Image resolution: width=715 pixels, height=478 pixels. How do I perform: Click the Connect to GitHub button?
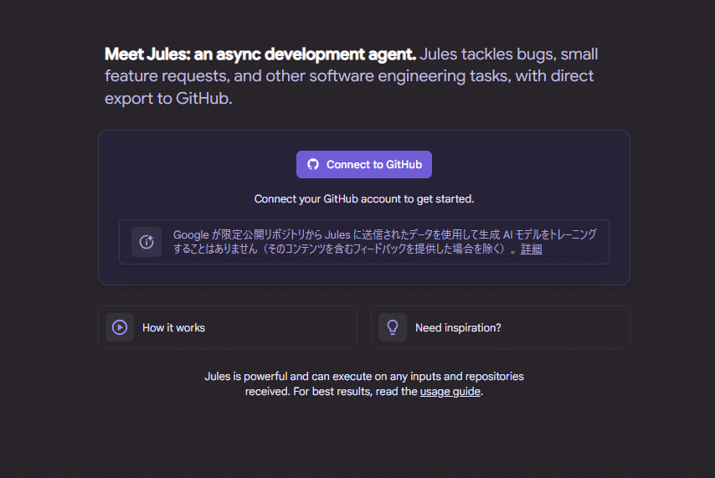(x=364, y=165)
